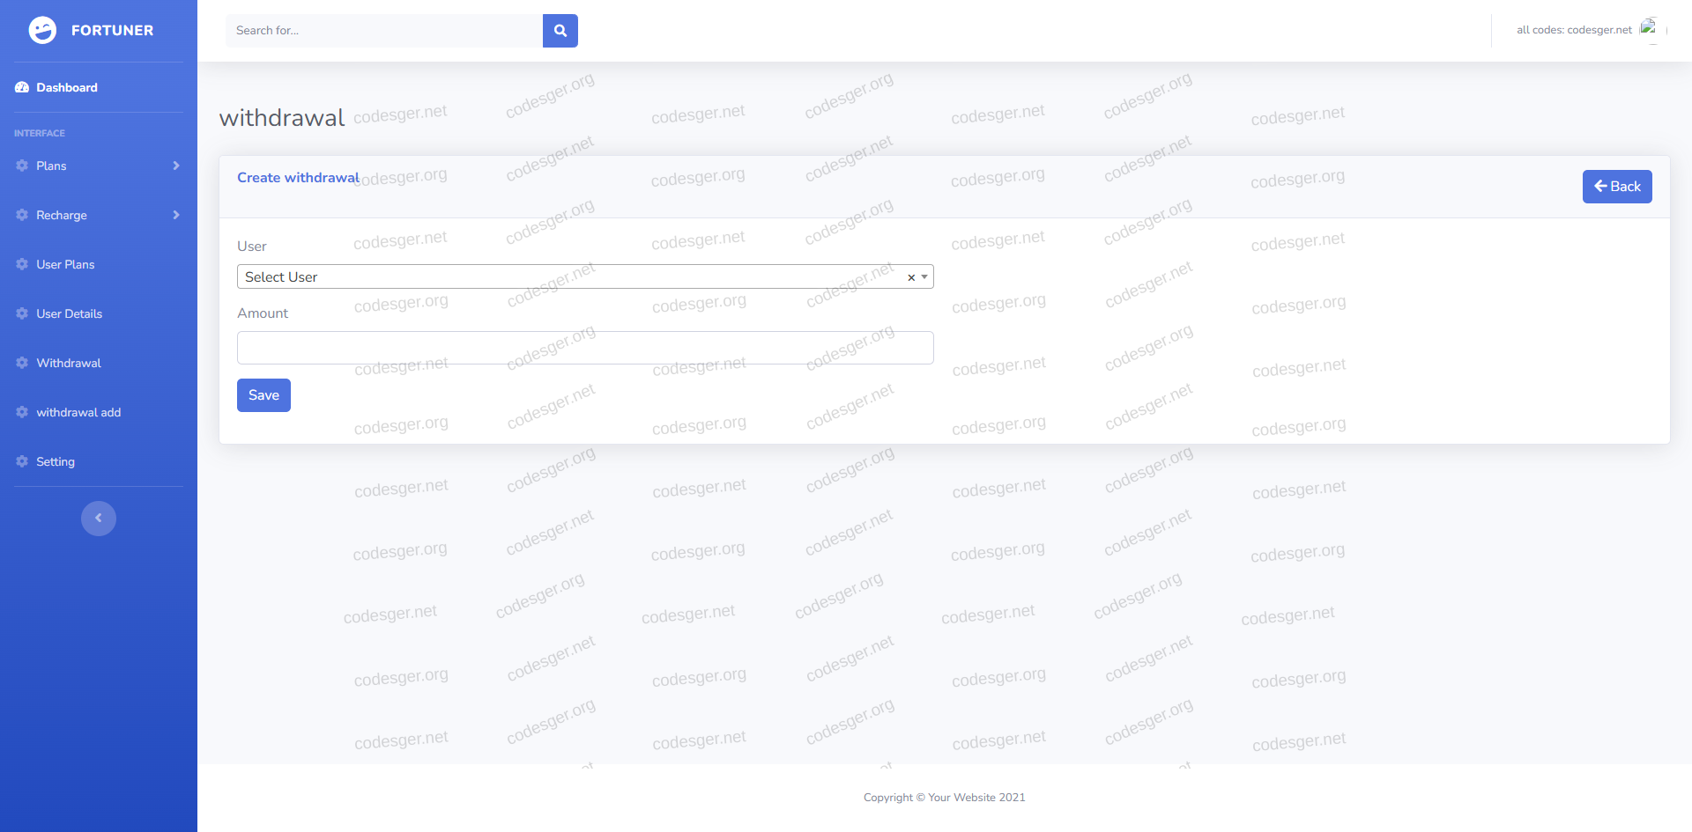The image size is (1692, 832).
Task: Click the Dashboard gauge icon
Action: [x=22, y=87]
